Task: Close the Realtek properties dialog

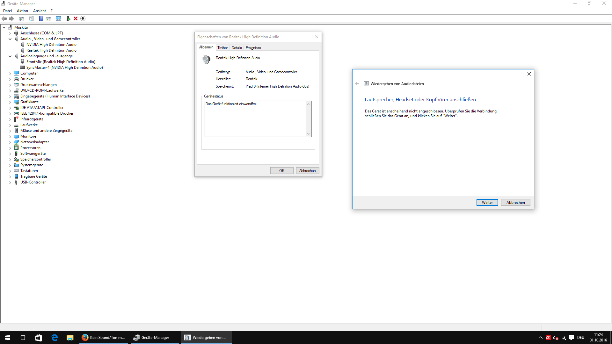Action: 317,37
